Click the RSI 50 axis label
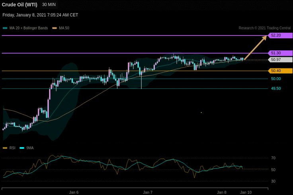This screenshot has width=293, height=195. click(273, 170)
